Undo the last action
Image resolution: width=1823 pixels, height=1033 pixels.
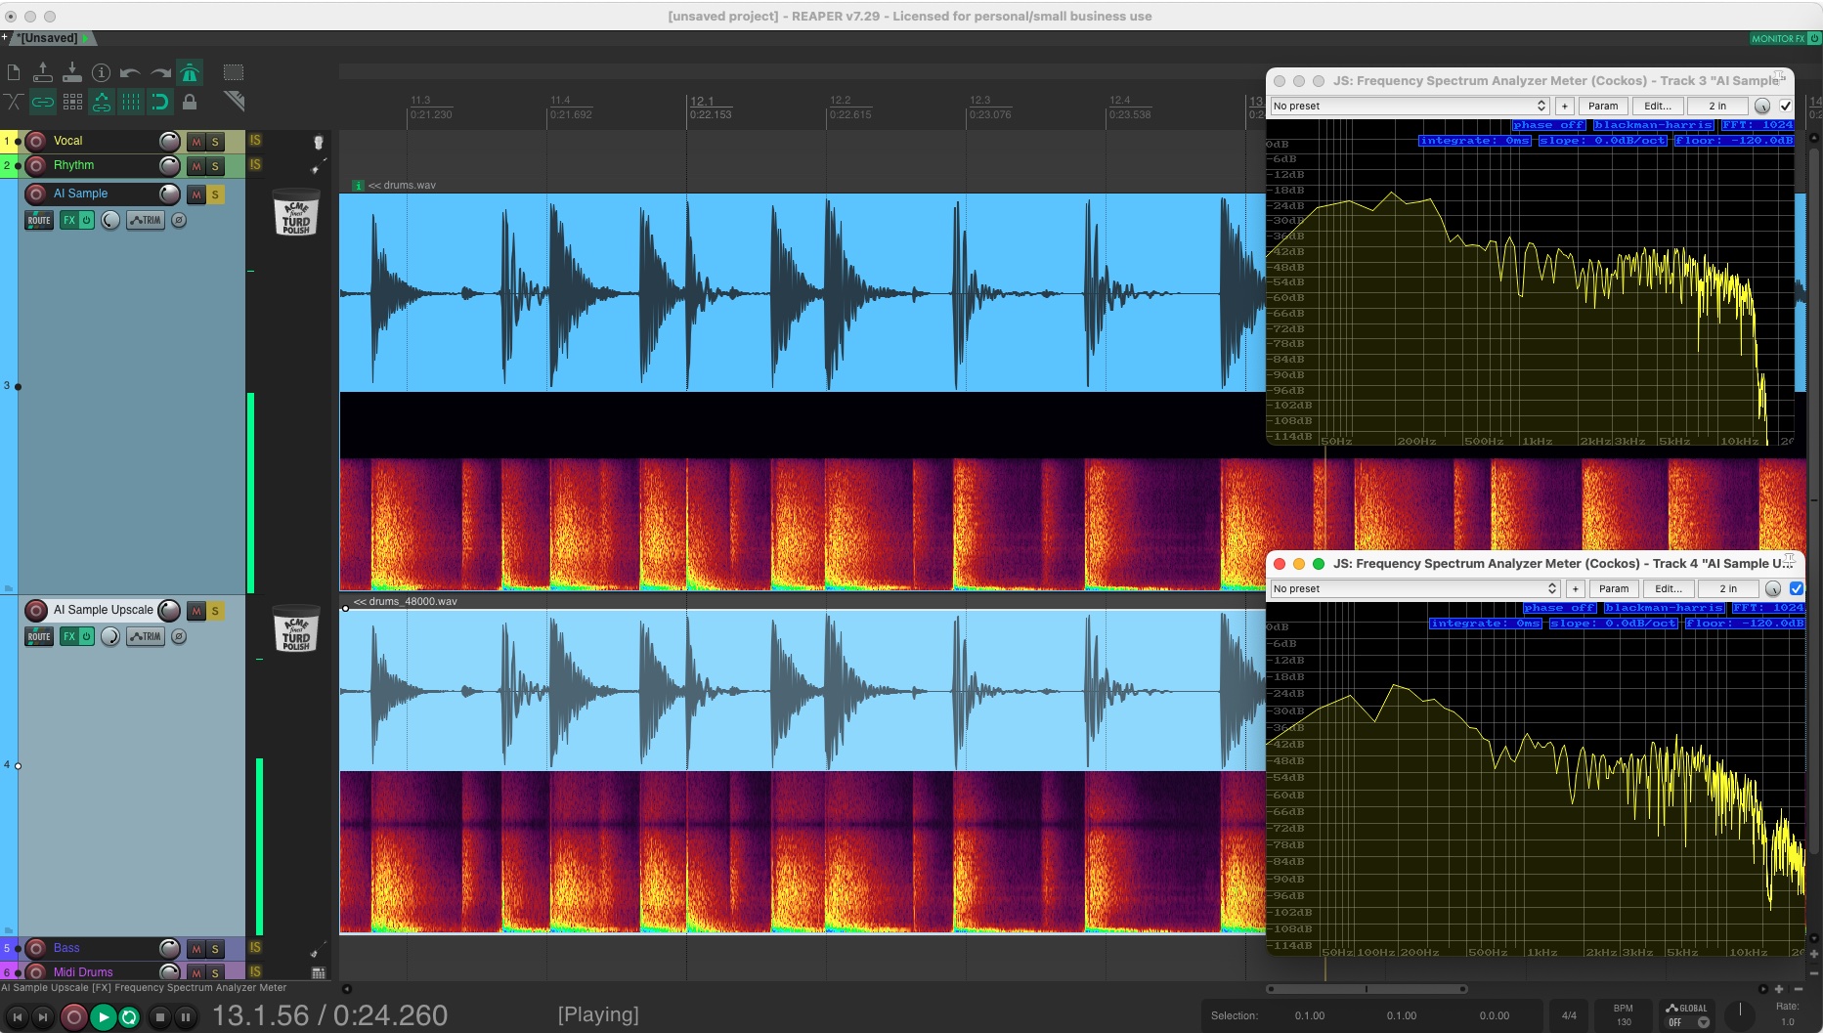(130, 72)
